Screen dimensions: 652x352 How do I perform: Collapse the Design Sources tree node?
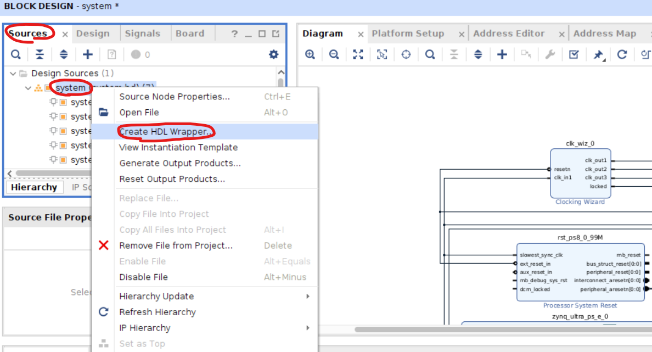tap(13, 74)
